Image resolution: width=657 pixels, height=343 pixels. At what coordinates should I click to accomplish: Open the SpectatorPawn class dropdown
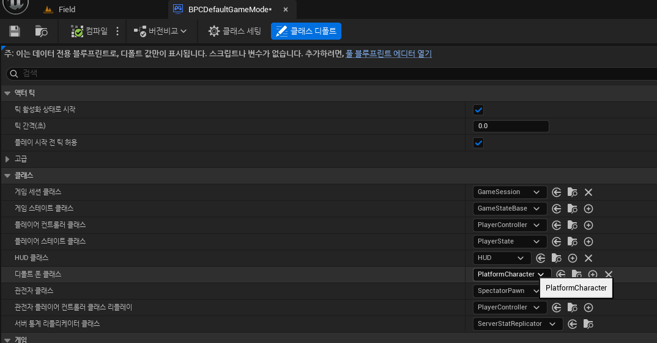[x=506, y=291]
